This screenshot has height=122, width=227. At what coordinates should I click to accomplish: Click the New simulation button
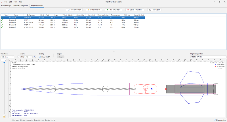(74, 10)
